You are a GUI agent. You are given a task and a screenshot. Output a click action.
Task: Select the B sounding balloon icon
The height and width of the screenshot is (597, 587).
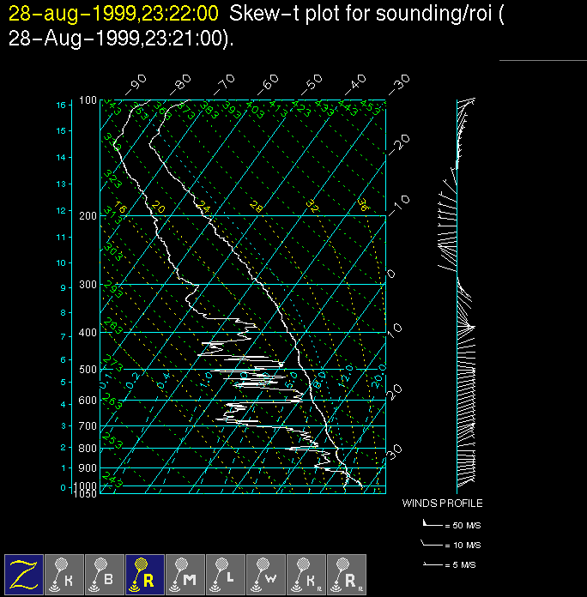(x=105, y=574)
